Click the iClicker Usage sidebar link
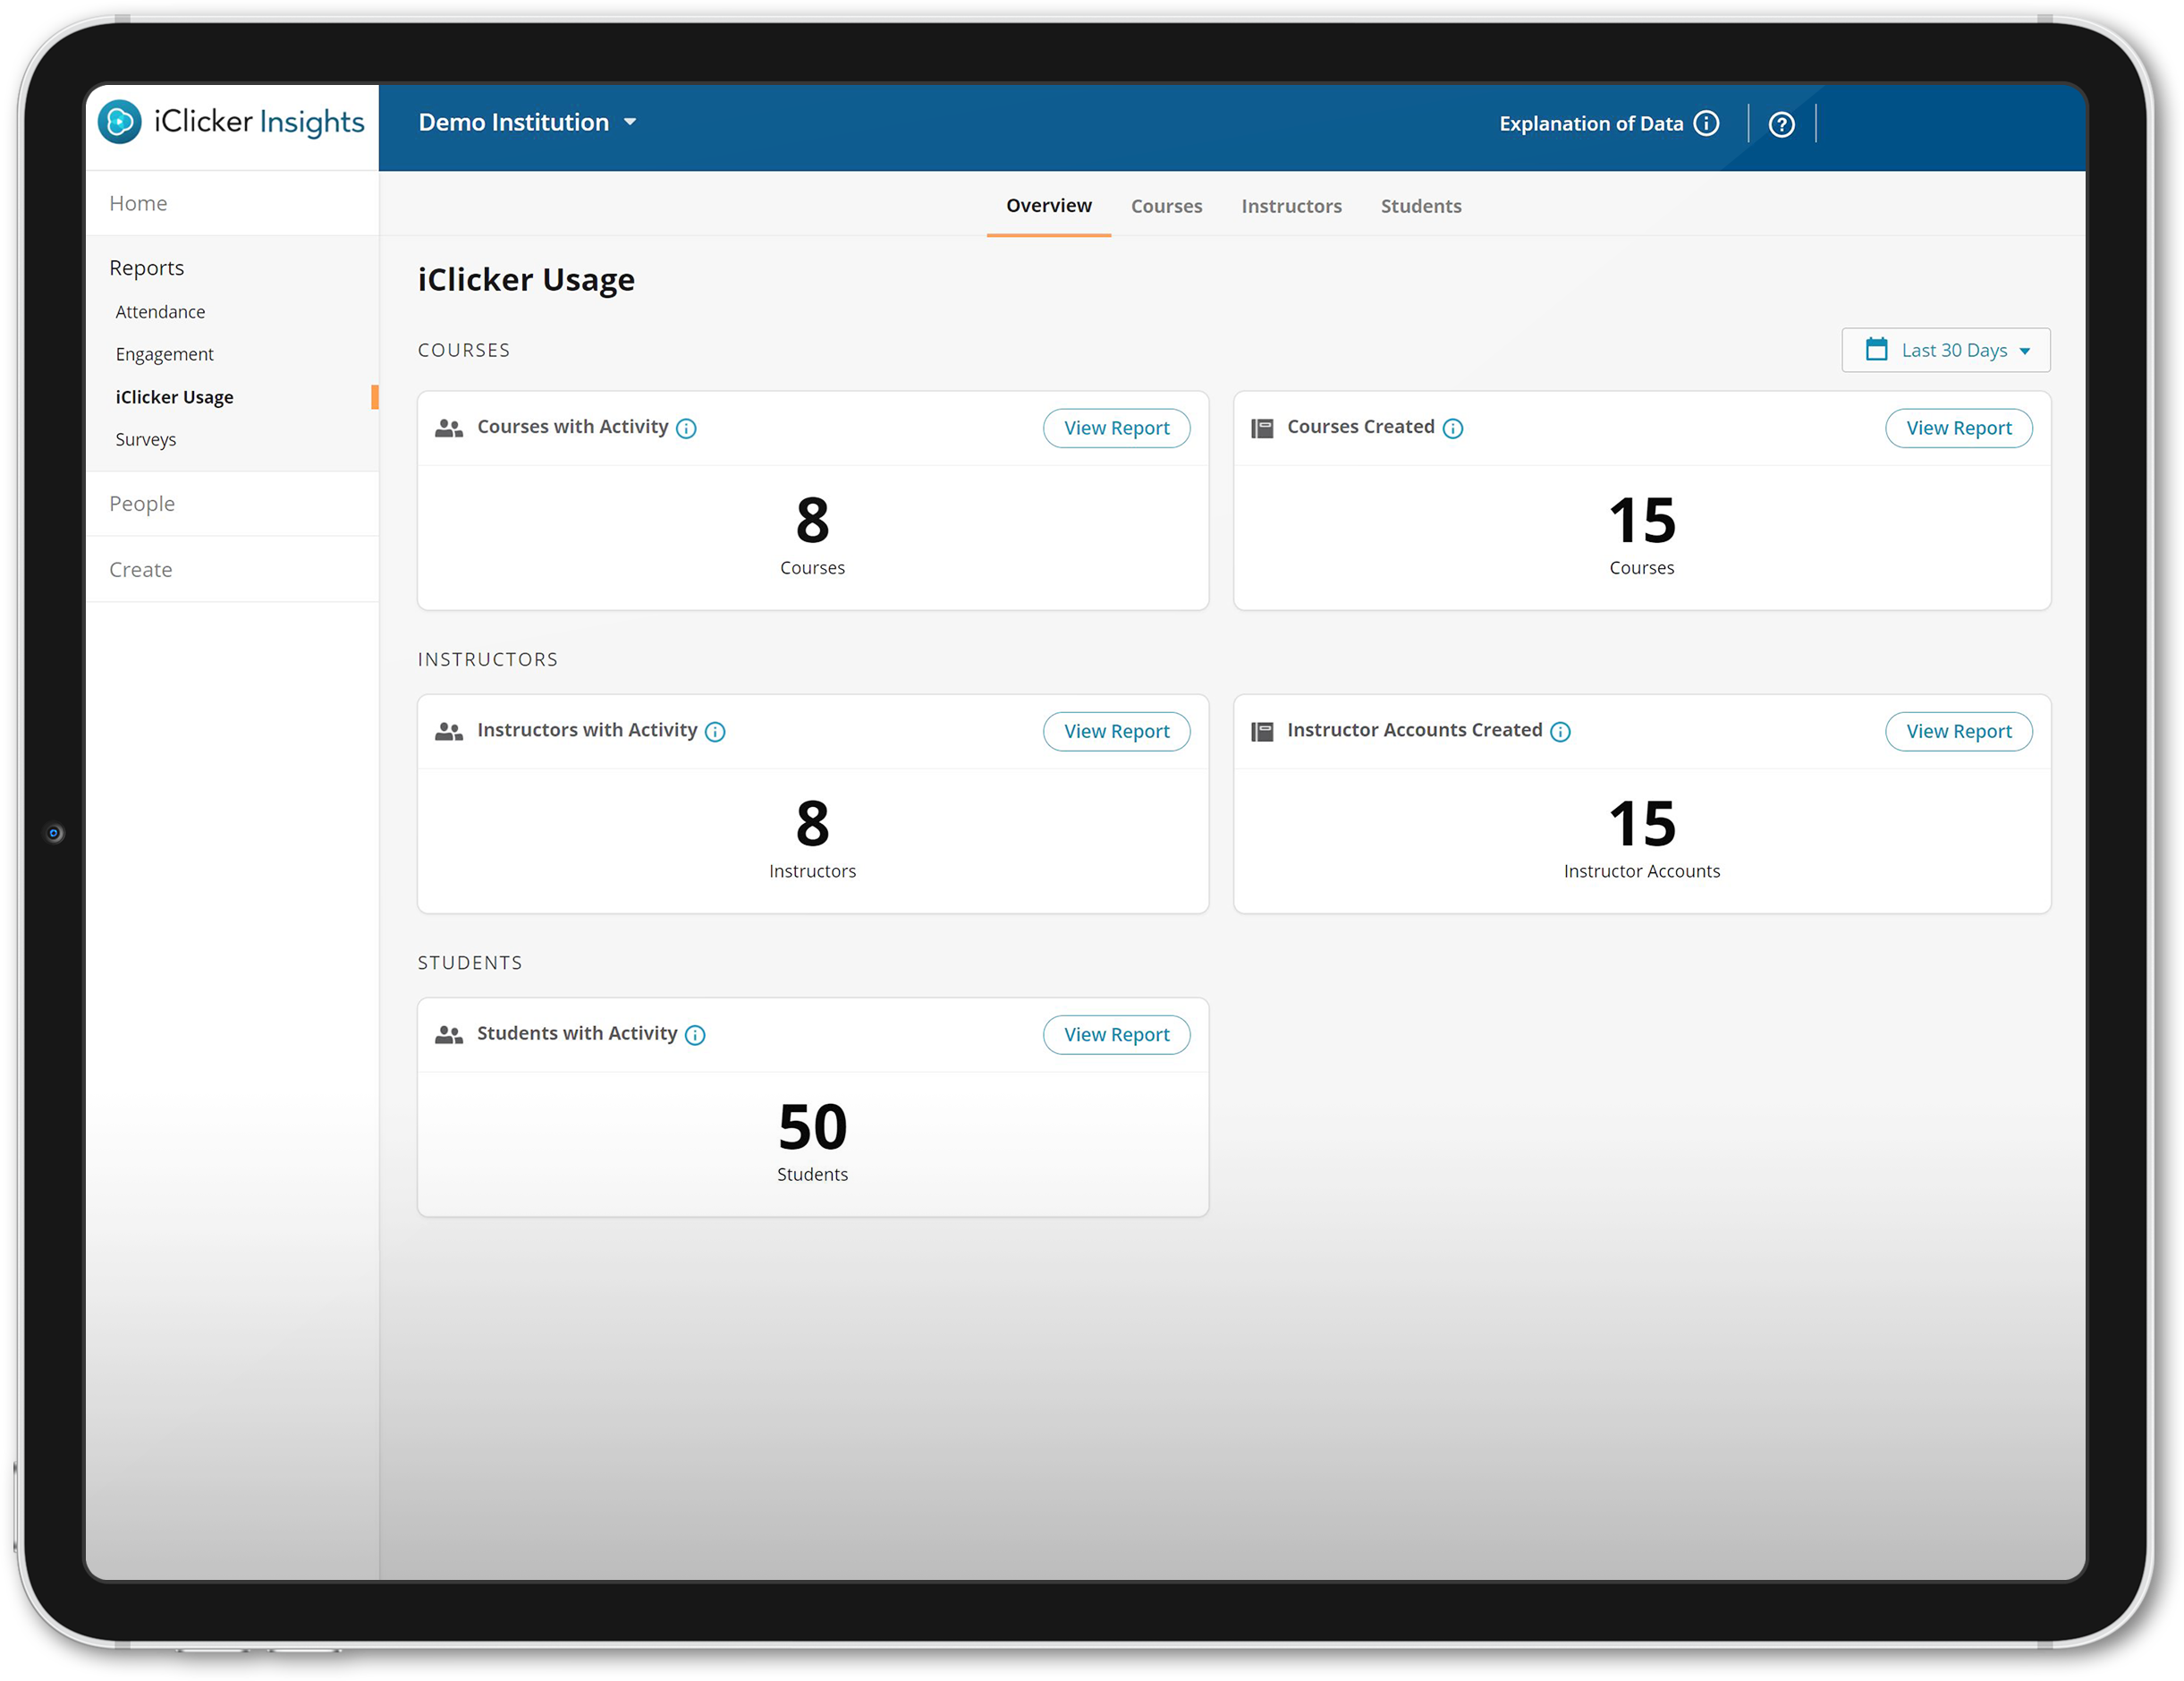Image resolution: width=2184 pixels, height=1681 pixels. (173, 394)
